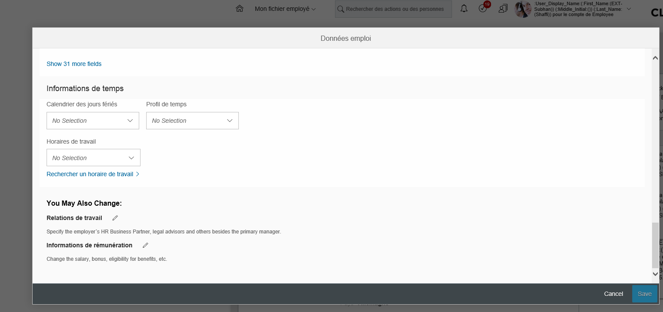Click scrollbar down arrow in dialog

655,274
